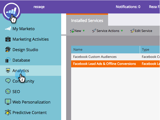Viewport: 160px width, 120px height.
Task: Select the Facebook Custom Audiences row
Action: pos(105,57)
